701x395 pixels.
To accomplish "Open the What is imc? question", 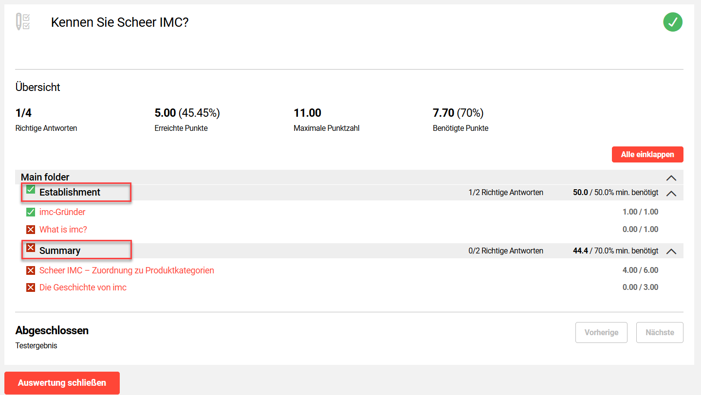I will coord(63,229).
